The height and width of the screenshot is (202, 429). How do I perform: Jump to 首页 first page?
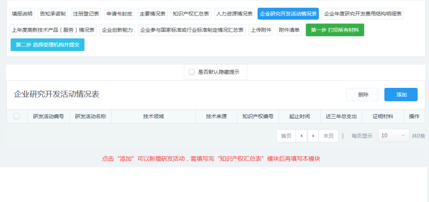coord(286,136)
